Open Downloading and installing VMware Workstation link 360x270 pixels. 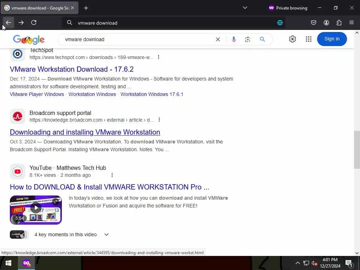[x=85, y=132]
